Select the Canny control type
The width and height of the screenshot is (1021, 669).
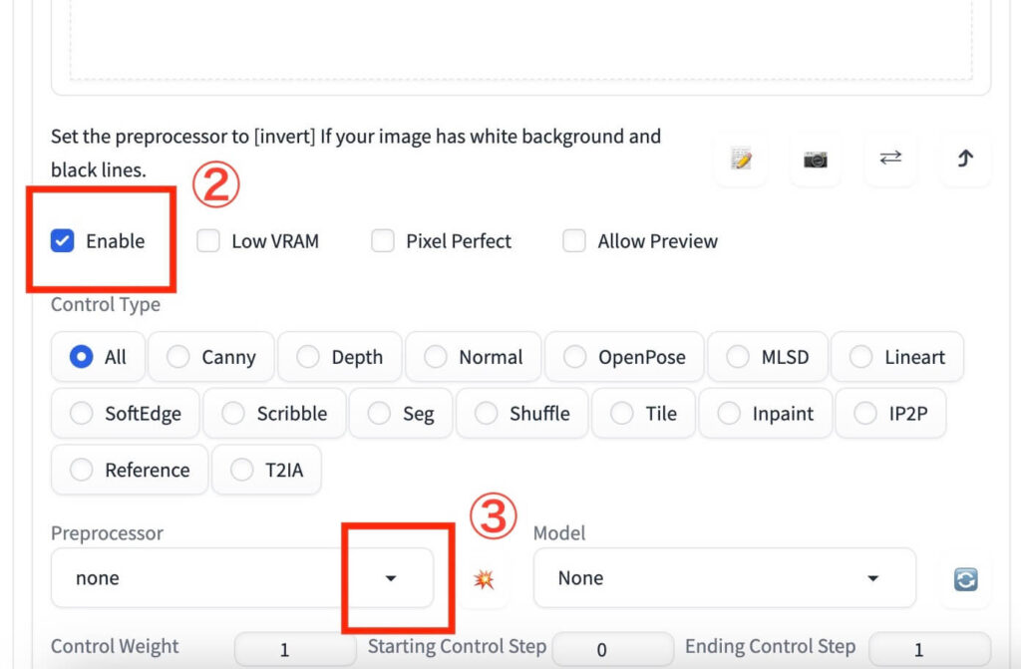tap(178, 357)
